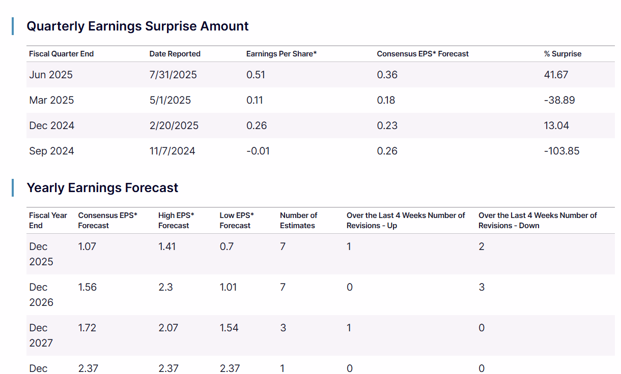The image size is (621, 374).
Task: Select the 7/31/2025 reported date
Action: click(173, 75)
